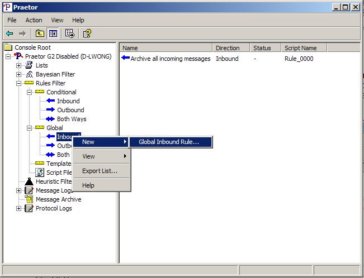
Task: Click the Forward arrow toolbar icon
Action: coord(22,33)
